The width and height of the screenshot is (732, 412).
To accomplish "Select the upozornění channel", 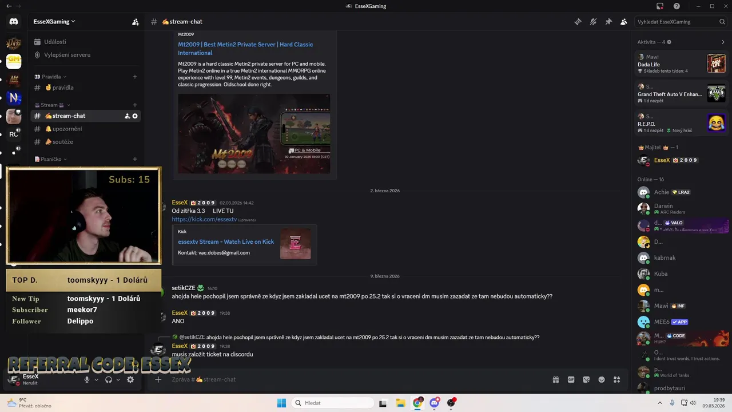I will (86, 129).
